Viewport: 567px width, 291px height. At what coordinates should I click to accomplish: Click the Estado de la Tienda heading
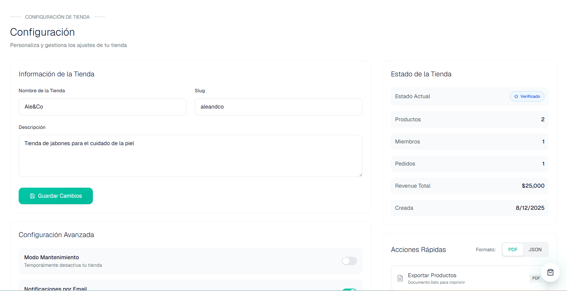coord(421,74)
